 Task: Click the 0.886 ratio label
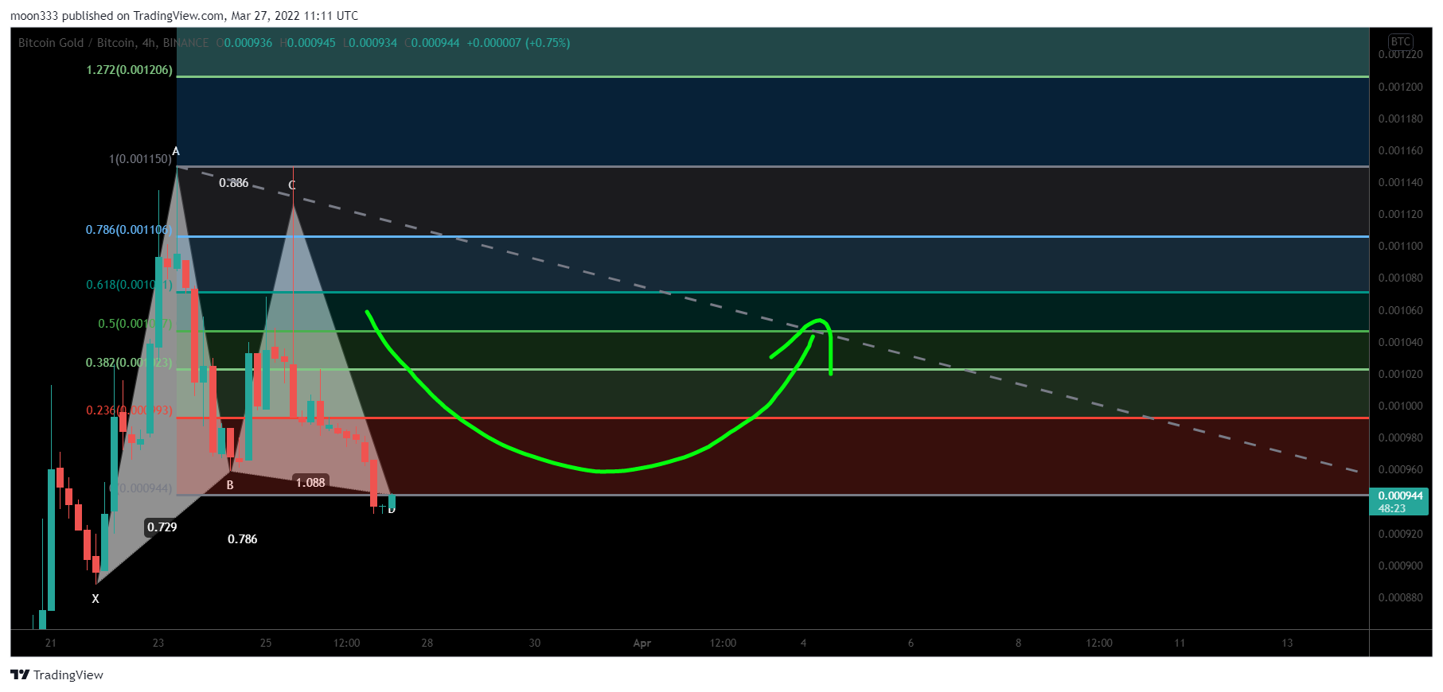tap(234, 183)
